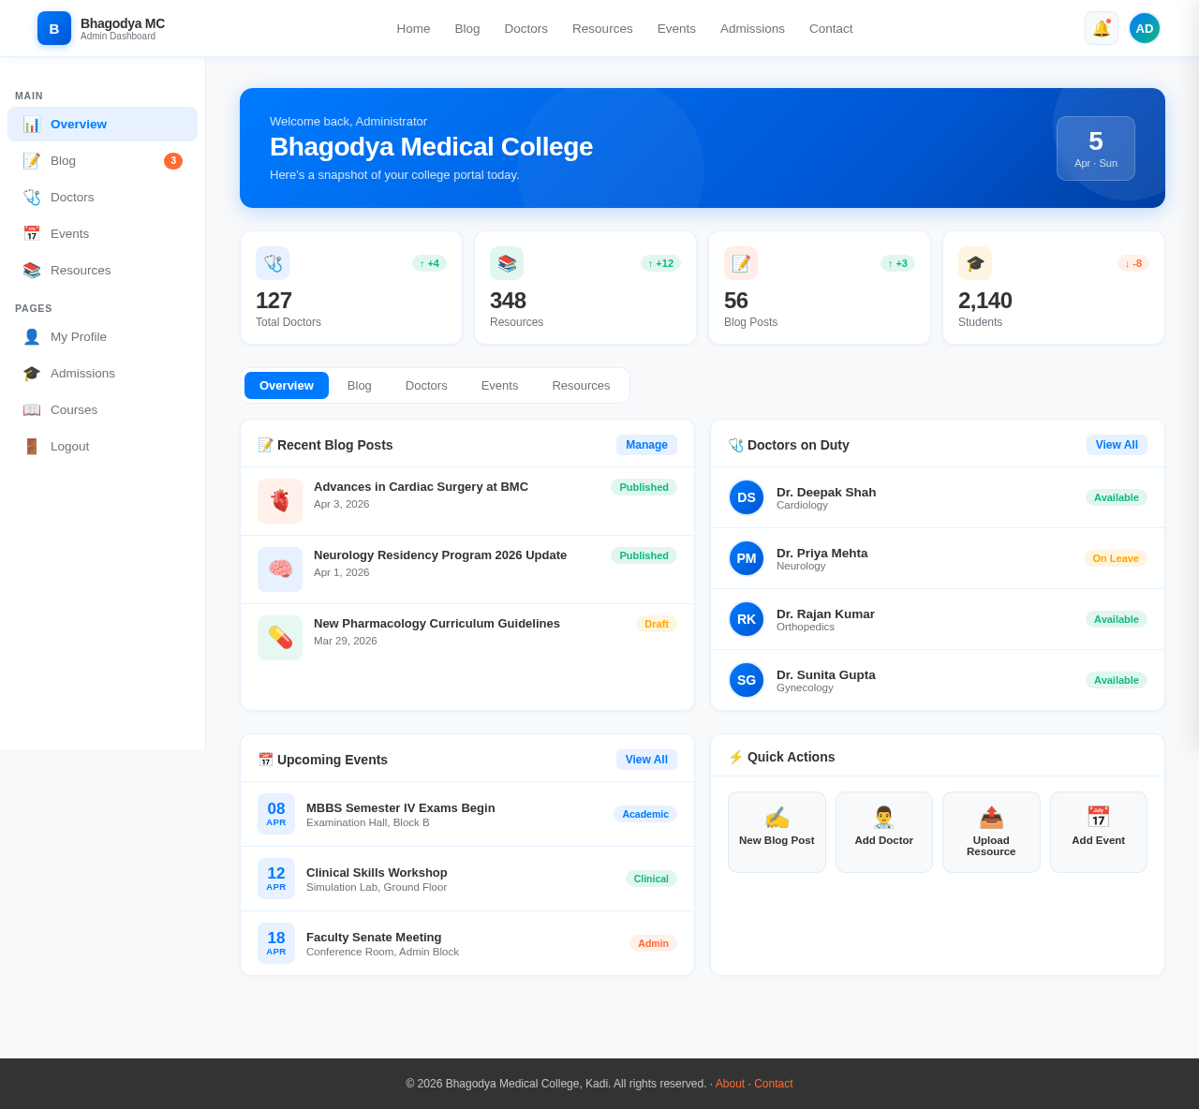
Task: Click the Admin event tag
Action: click(653, 943)
